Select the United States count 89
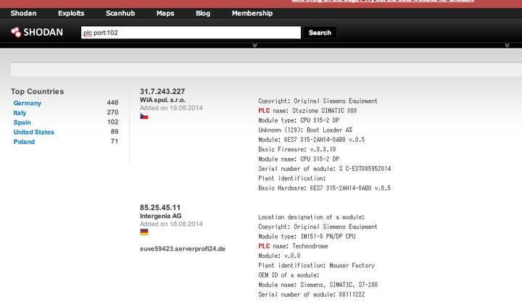This screenshot has height=302, width=522. pos(115,131)
